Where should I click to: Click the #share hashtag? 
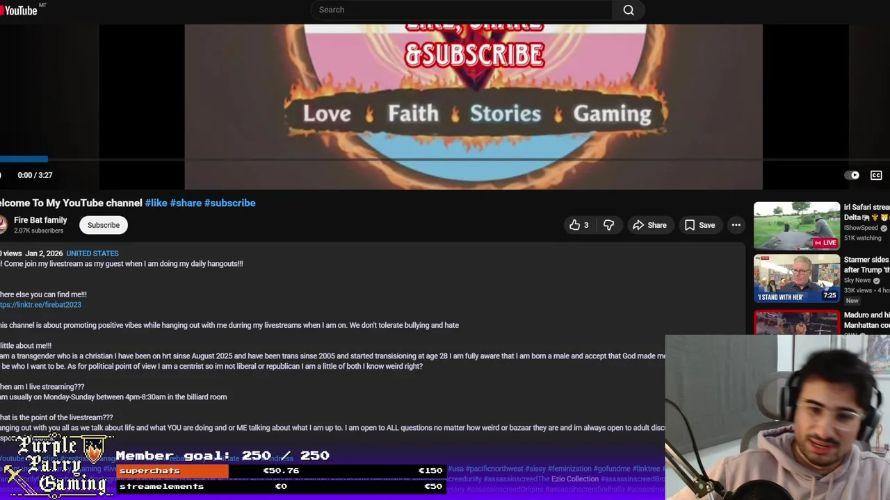coord(186,203)
